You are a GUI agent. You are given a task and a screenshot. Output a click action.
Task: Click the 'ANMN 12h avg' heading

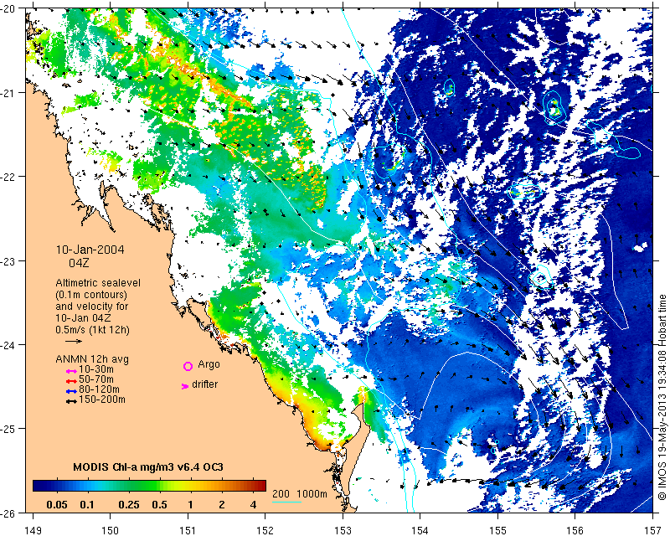tap(92, 359)
